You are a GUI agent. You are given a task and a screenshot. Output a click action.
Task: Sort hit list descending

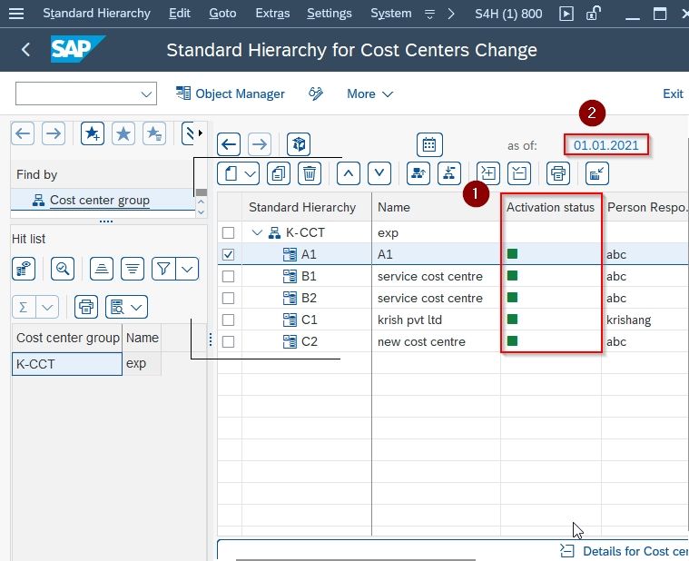pos(133,269)
